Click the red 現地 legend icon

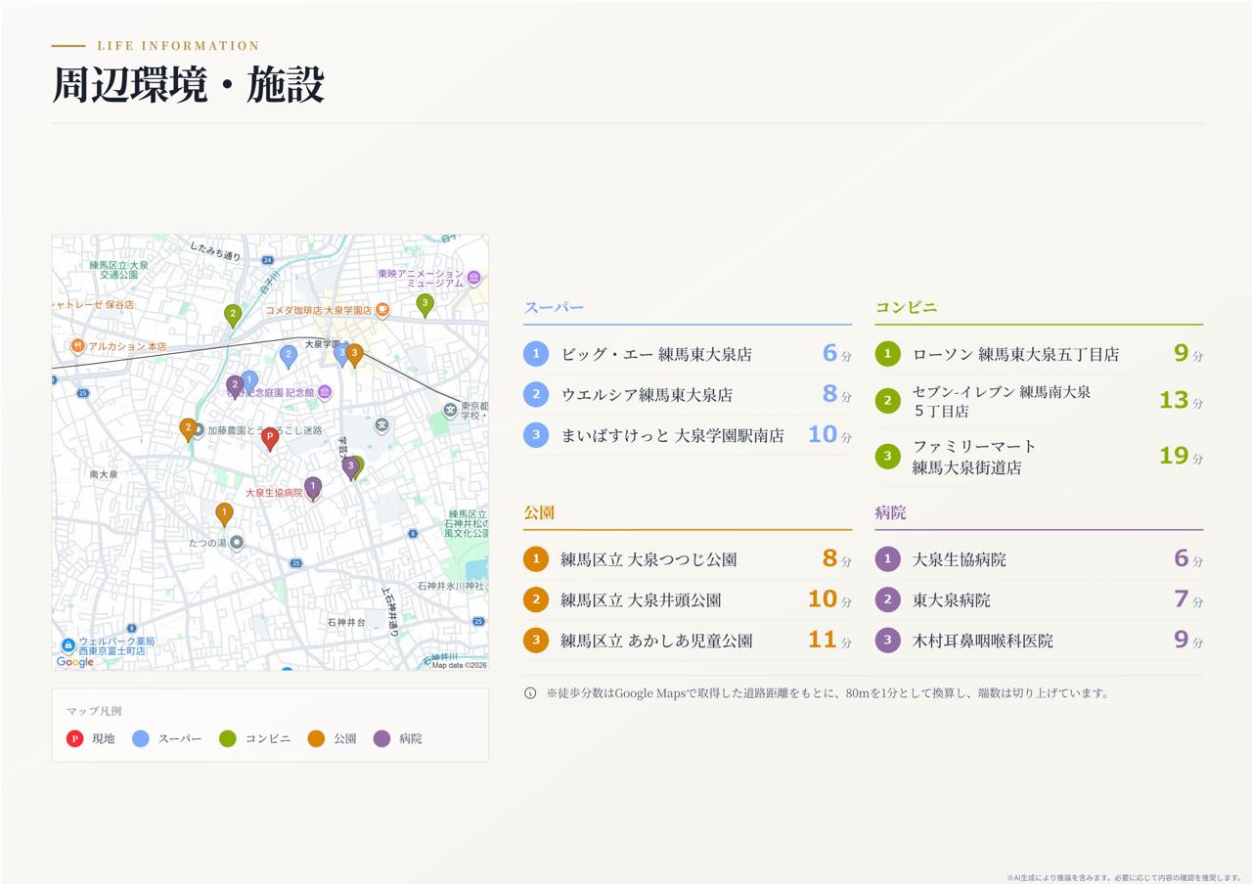tap(74, 738)
